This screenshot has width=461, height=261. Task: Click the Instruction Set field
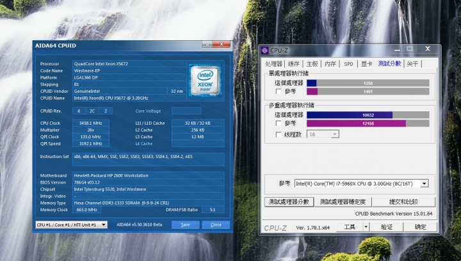tap(149, 159)
